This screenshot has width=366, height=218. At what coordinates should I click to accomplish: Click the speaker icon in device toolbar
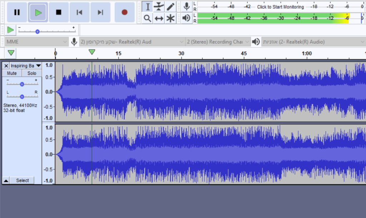[x=256, y=42]
